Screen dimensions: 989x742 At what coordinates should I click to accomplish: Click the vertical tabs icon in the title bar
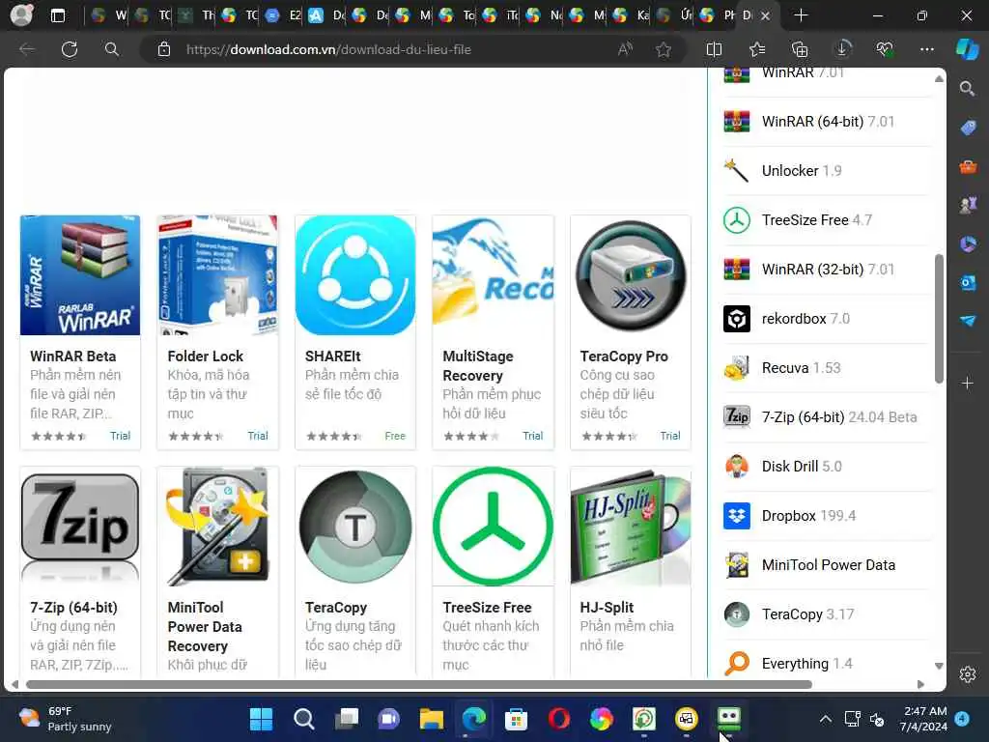coord(57,15)
